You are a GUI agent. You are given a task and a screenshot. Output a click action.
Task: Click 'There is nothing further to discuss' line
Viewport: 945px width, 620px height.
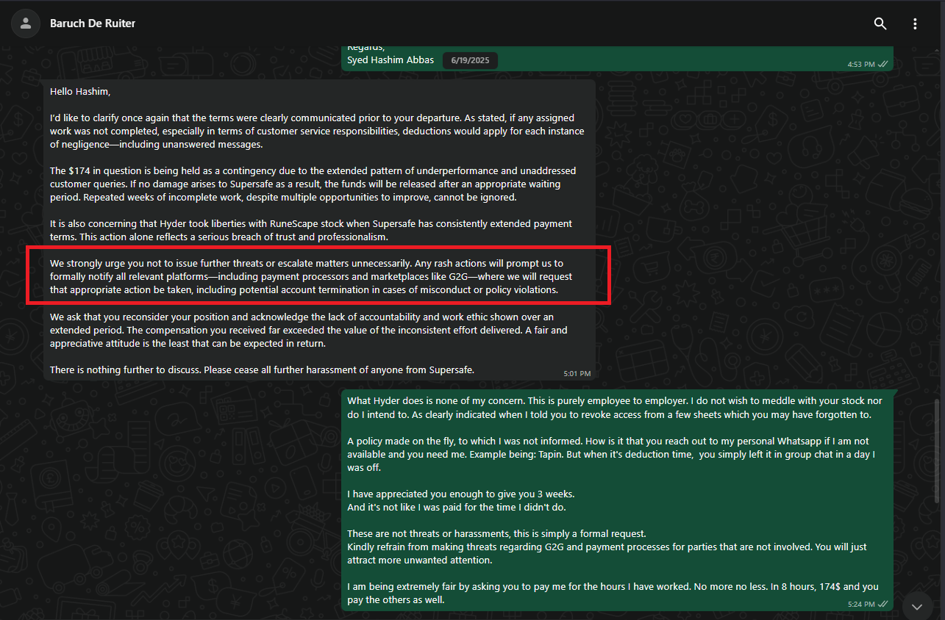tap(262, 370)
